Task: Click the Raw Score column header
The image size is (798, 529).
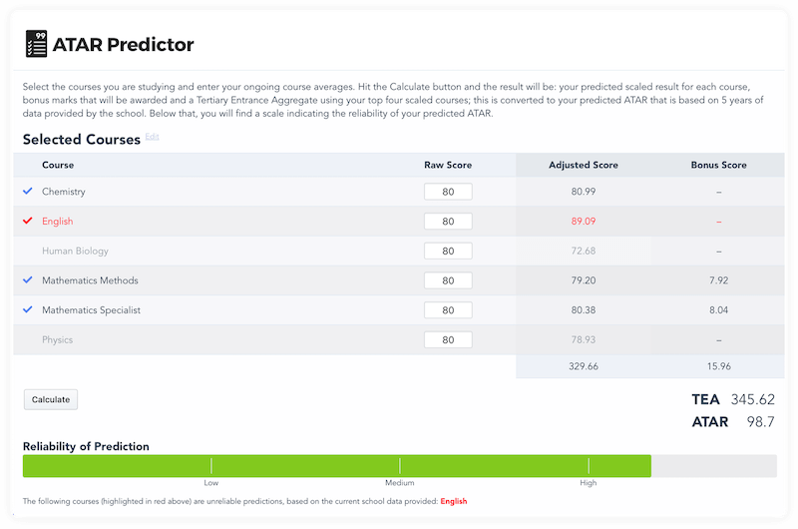Action: point(448,165)
